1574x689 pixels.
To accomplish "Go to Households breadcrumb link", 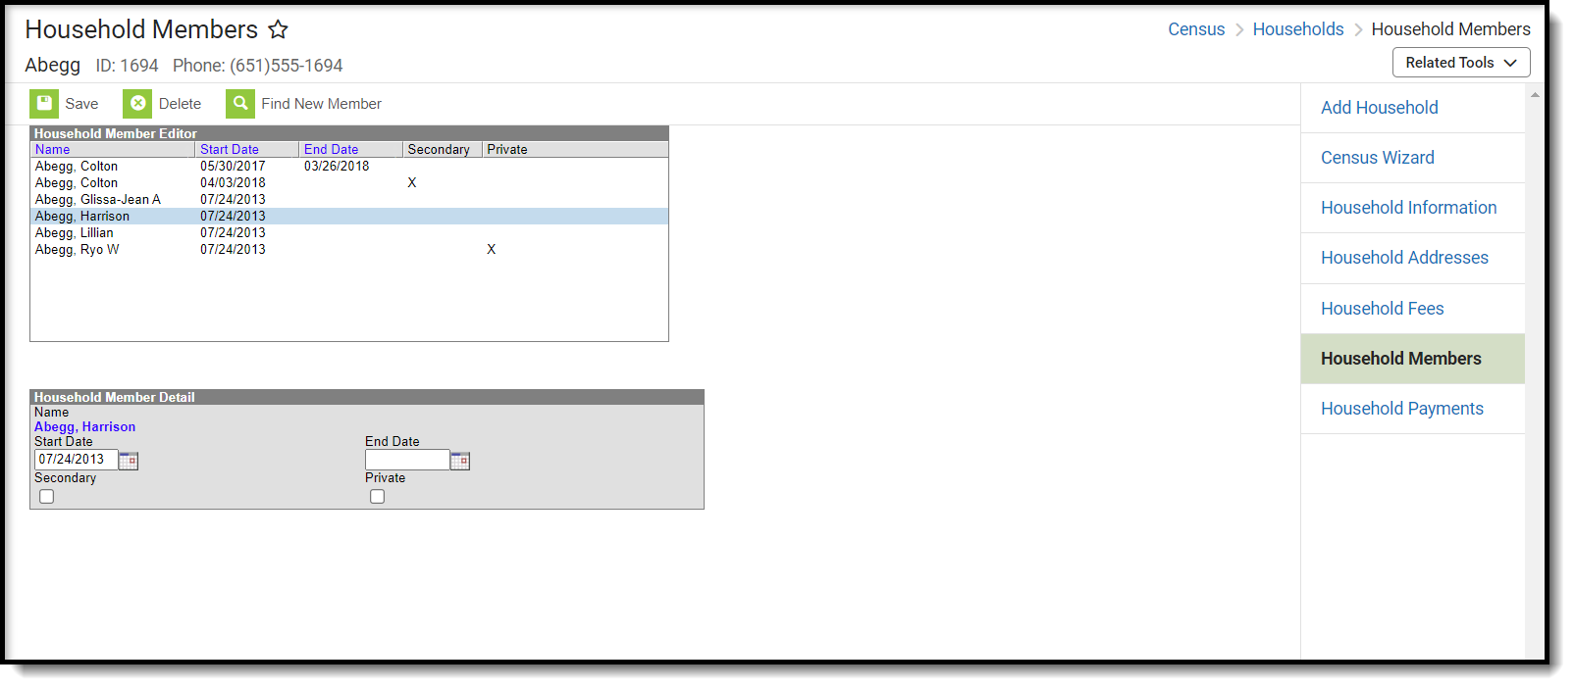I will pos(1298,29).
